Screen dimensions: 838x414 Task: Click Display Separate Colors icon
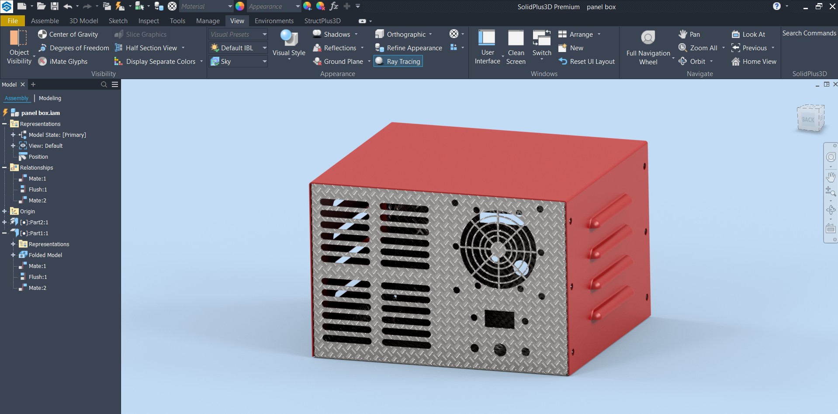point(118,62)
